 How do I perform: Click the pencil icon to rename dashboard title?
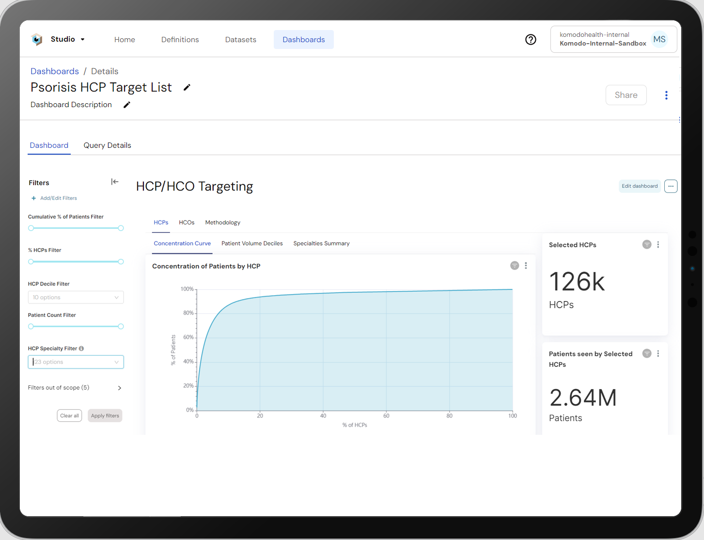[x=187, y=87]
